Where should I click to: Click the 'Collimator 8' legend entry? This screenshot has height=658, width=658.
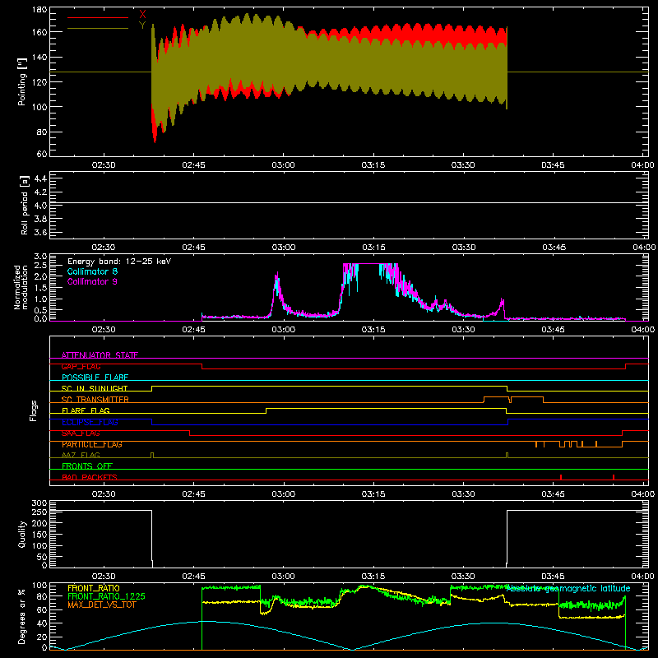pyautogui.click(x=92, y=271)
